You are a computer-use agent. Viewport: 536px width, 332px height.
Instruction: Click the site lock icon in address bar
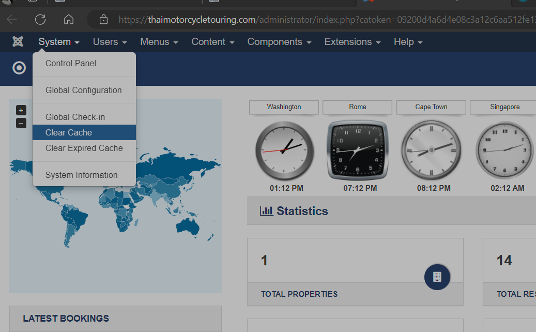[103, 20]
